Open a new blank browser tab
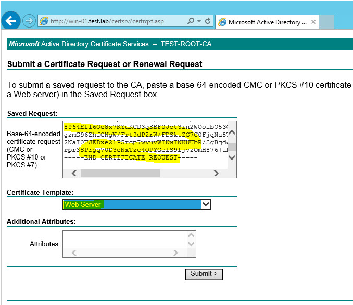This screenshot has height=305, width=353. point(326,22)
